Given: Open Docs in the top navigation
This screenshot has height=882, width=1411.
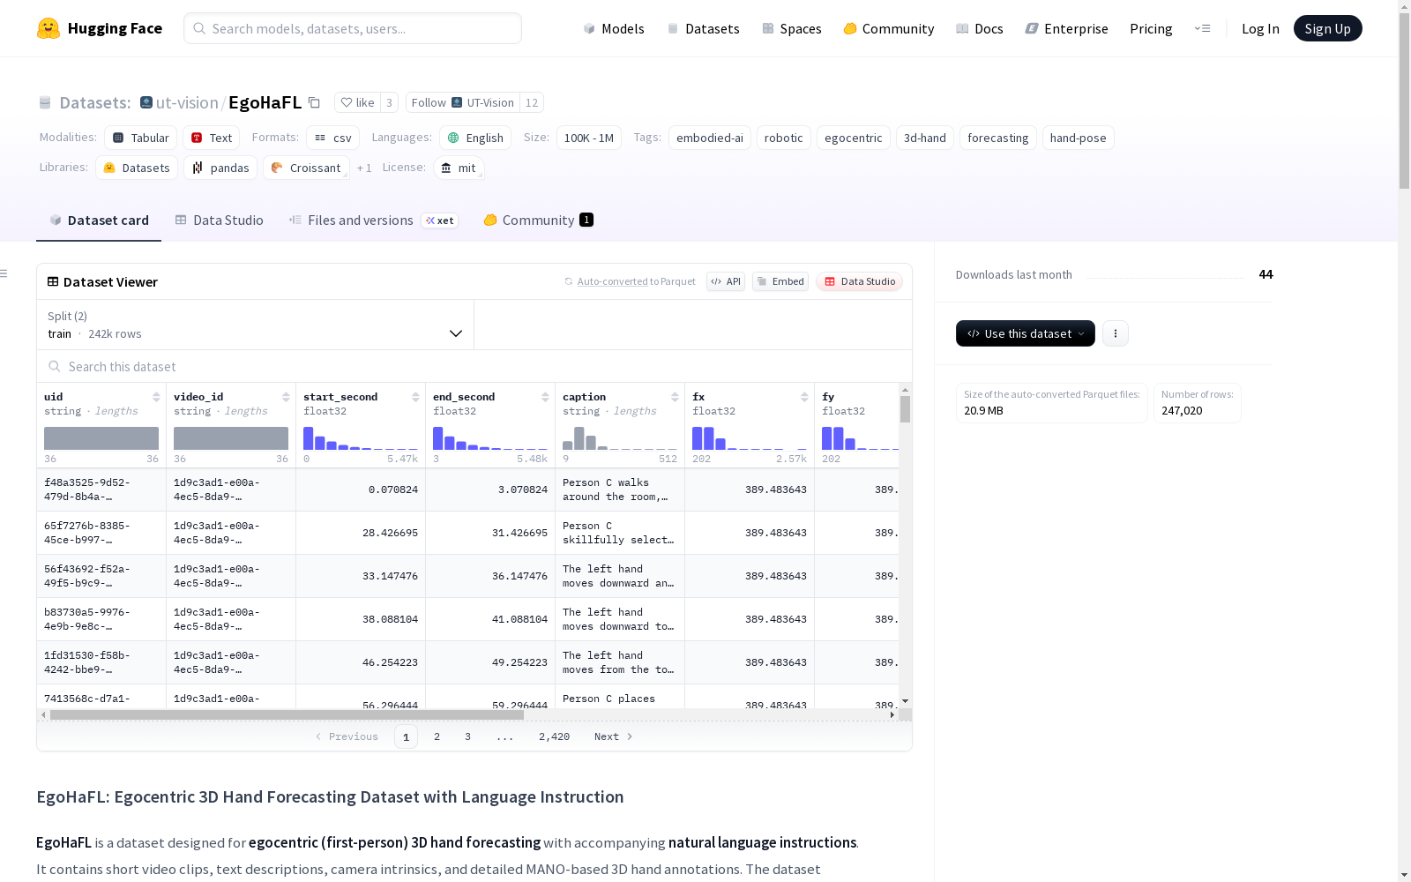Looking at the screenshot, I should (x=980, y=28).
